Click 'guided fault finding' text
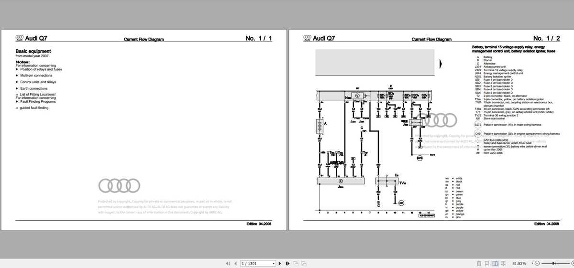This screenshot has height=268, width=574. click(34, 108)
